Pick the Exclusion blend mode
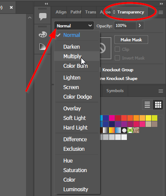This screenshot has height=196, width=166. click(77, 149)
